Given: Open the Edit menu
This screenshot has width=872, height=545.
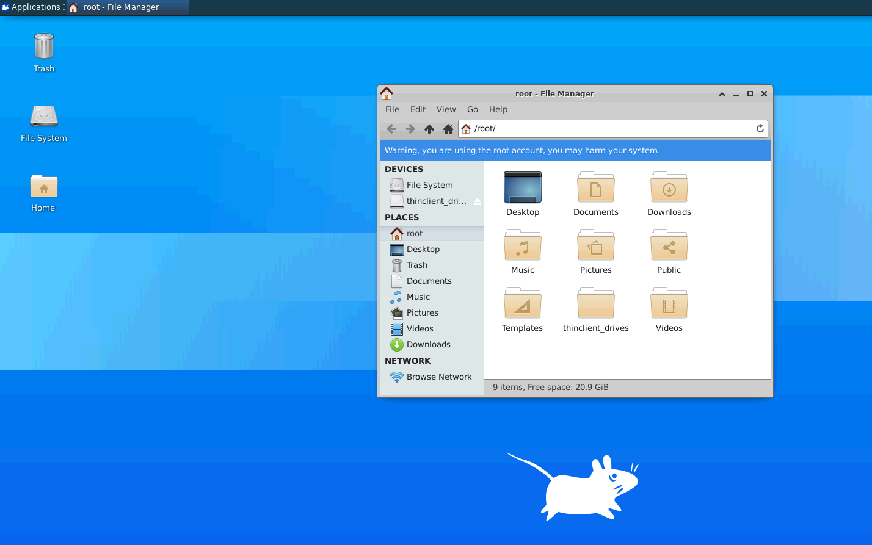Looking at the screenshot, I should click(418, 109).
